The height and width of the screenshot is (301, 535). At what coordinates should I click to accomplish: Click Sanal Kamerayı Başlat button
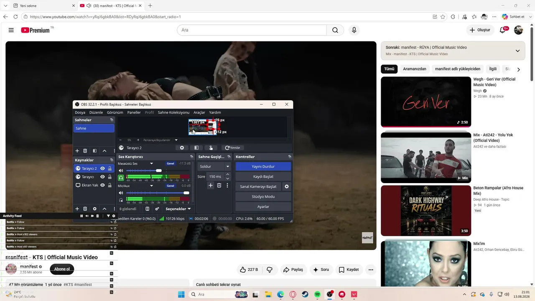258,186
